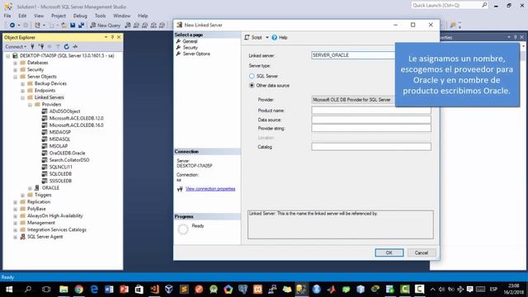Expand the Databases folder
This screenshot has width=528, height=297.
[15, 63]
